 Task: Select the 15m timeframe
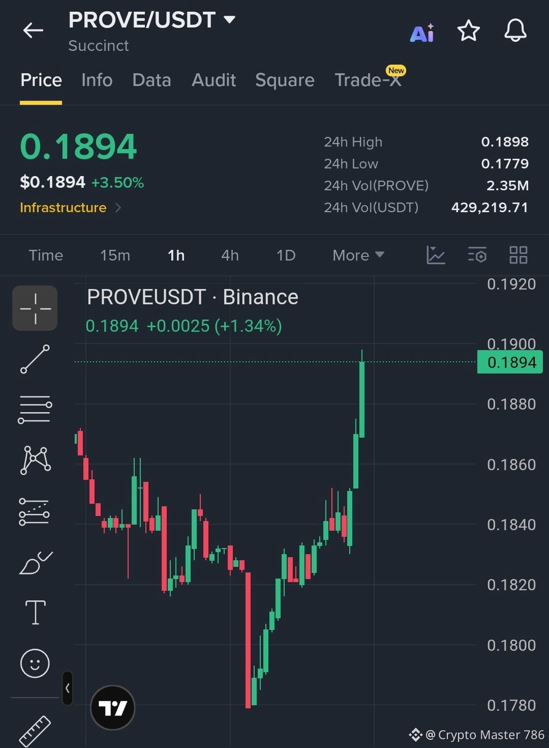pyautogui.click(x=115, y=255)
